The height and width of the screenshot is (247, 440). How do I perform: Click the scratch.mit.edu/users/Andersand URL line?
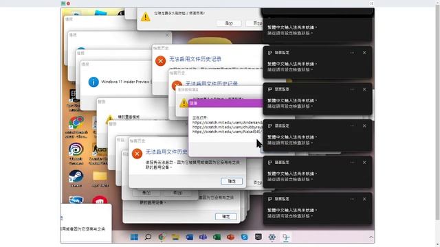tap(228, 122)
